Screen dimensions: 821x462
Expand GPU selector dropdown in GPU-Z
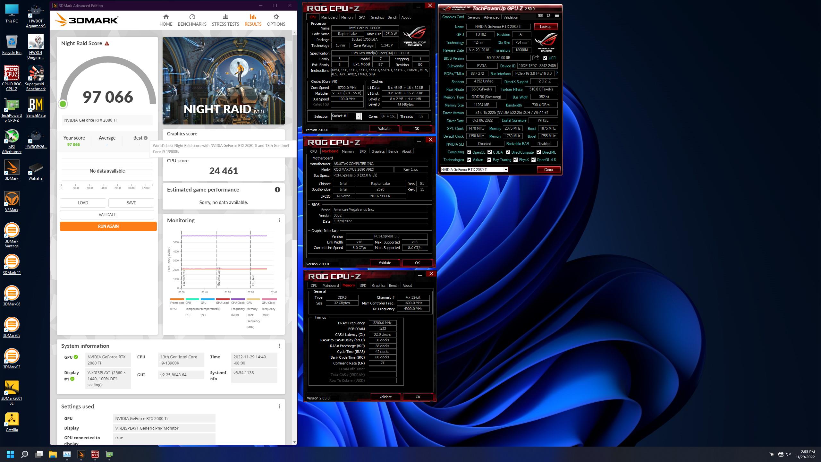[x=506, y=170]
